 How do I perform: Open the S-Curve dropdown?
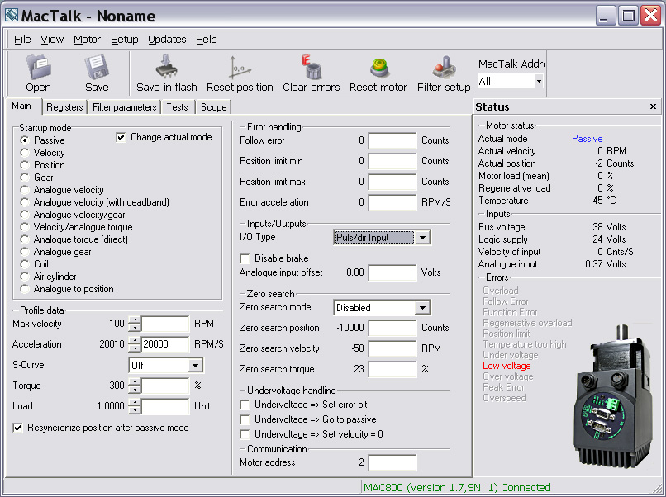(x=195, y=365)
